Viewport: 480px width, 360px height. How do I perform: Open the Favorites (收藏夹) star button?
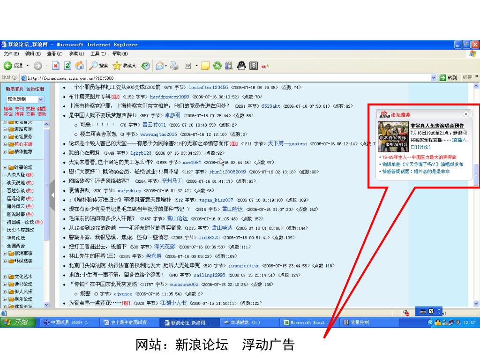pos(124,66)
